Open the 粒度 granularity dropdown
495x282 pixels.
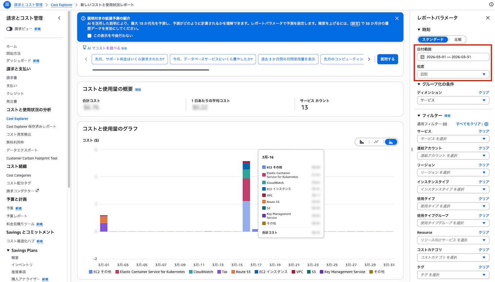point(453,74)
